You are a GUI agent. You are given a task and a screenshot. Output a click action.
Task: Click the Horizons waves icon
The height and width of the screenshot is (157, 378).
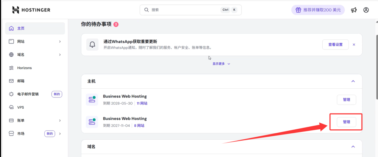point(11,68)
